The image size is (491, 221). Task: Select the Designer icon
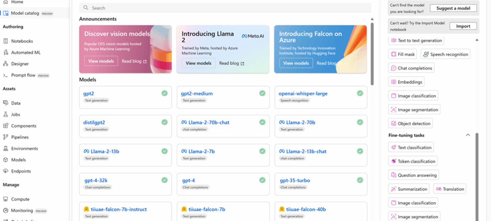[6, 64]
